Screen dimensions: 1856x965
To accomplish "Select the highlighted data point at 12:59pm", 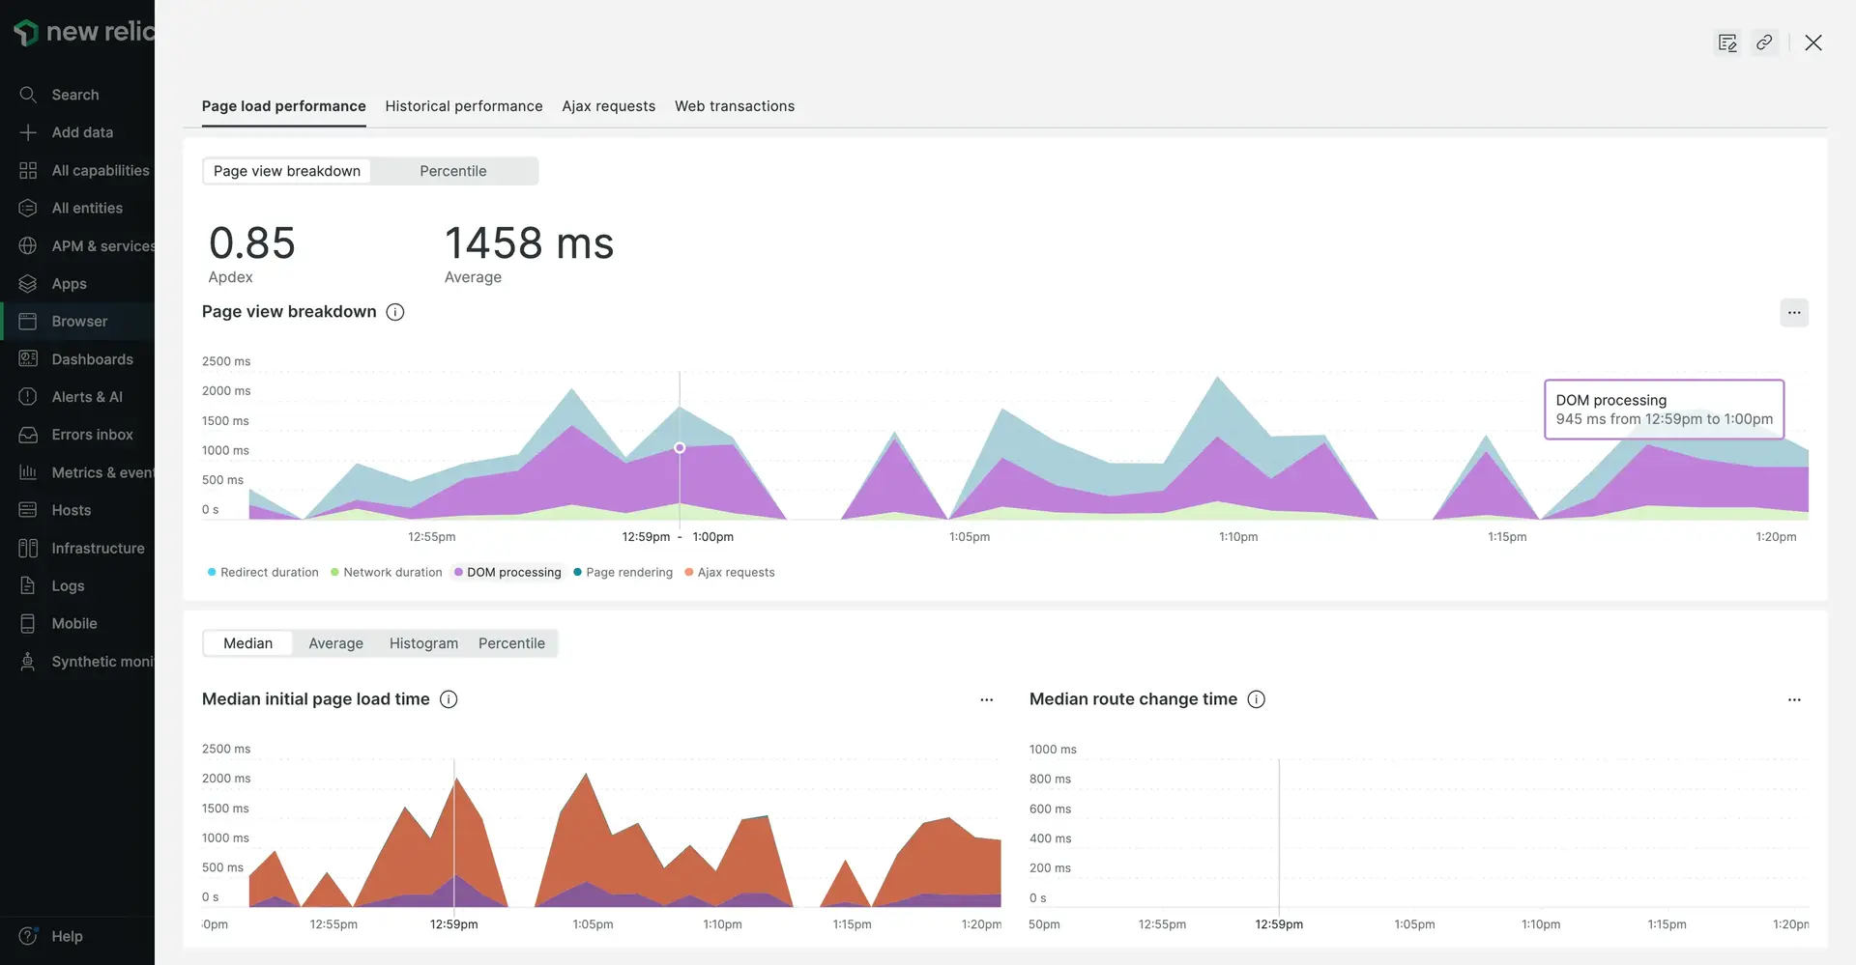I will point(679,447).
